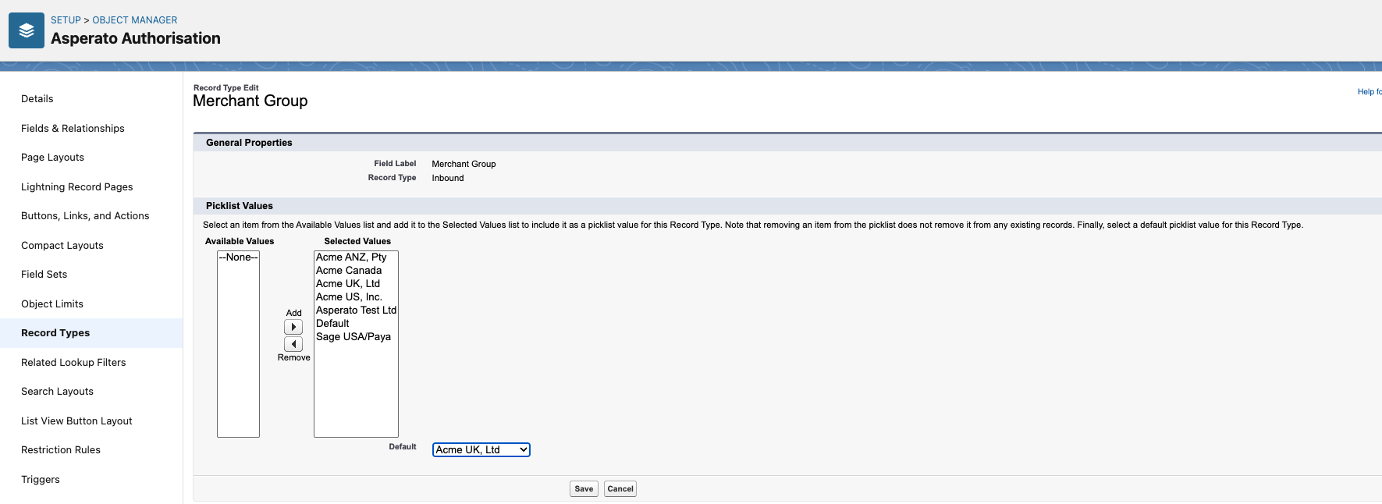Viewport: 1382px width, 504px height.
Task: Open the Default picklist value dropdown
Action: click(481, 449)
